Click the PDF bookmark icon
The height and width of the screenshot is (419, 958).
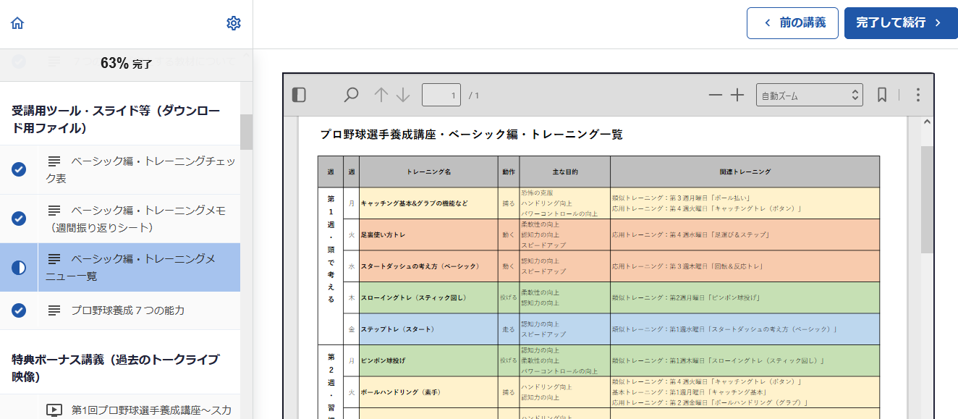[x=882, y=95]
